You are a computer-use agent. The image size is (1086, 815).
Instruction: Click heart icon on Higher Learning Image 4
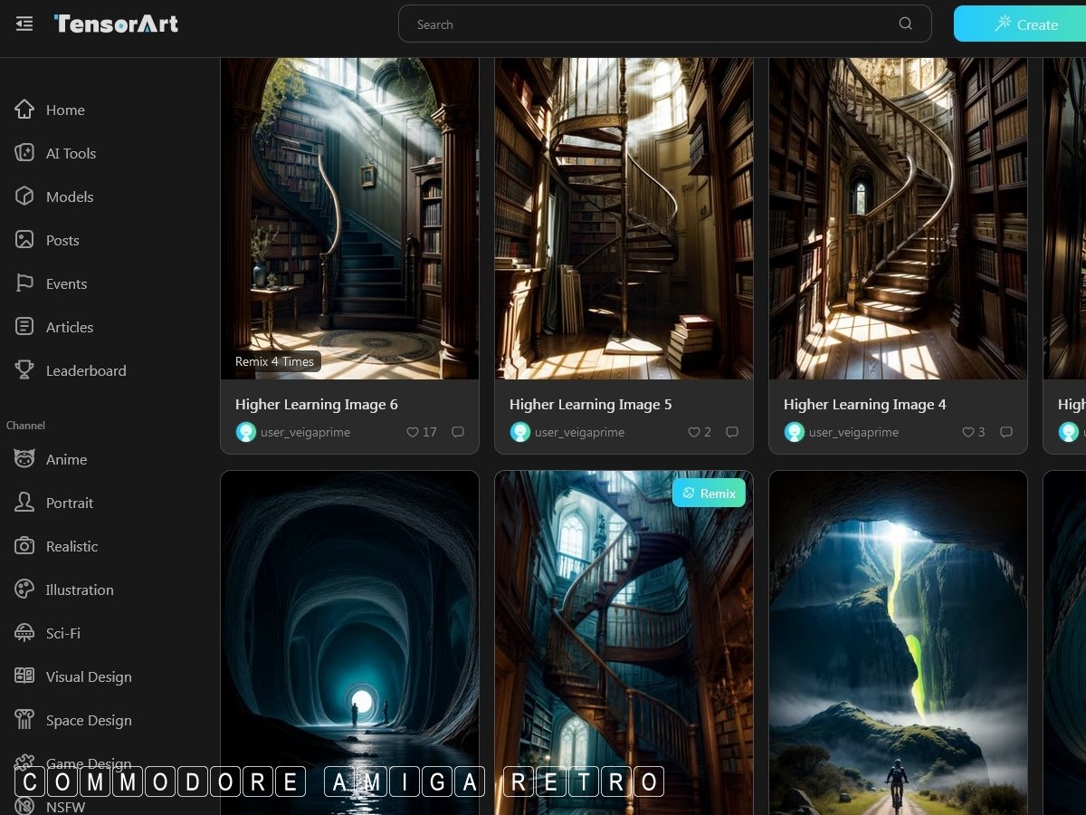[x=967, y=433]
